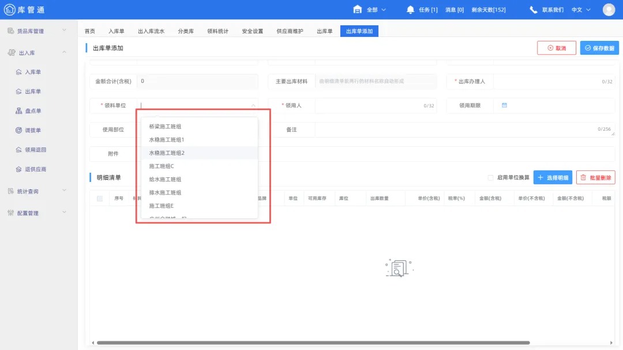Click the 保存数据 save button
Image resolution: width=623 pixels, height=350 pixels.
point(600,48)
